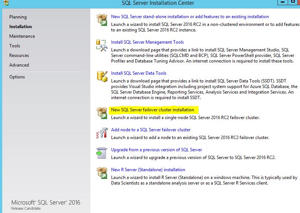Open the Advanced section
This screenshot has height=213, width=300.
click(19, 65)
